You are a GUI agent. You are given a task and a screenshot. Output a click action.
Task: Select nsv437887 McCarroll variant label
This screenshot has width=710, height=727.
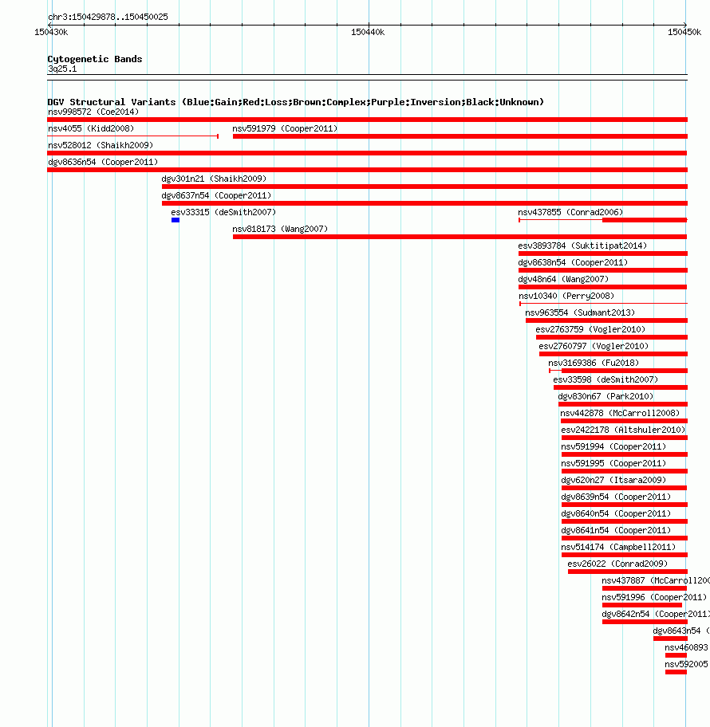point(656,579)
